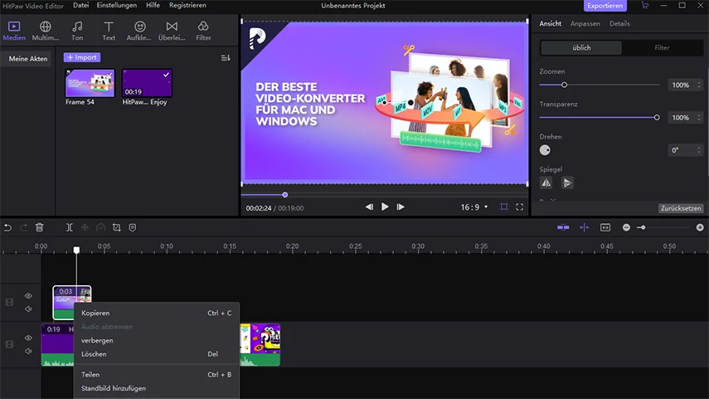Adjust the Drehen degree stepper
The height and width of the screenshot is (399, 709).
[x=699, y=150]
